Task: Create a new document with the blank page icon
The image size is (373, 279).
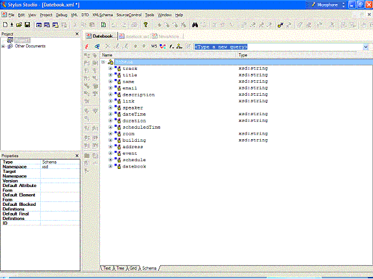Action: [5, 25]
